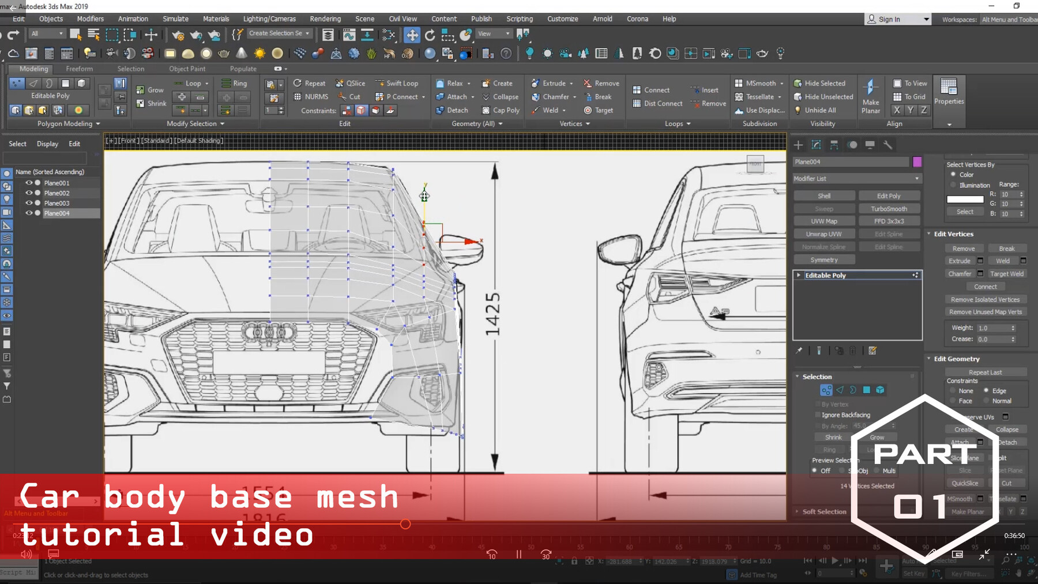The height and width of the screenshot is (584, 1038).
Task: Click the Plane004 object color swatch
Action: pos(917,161)
